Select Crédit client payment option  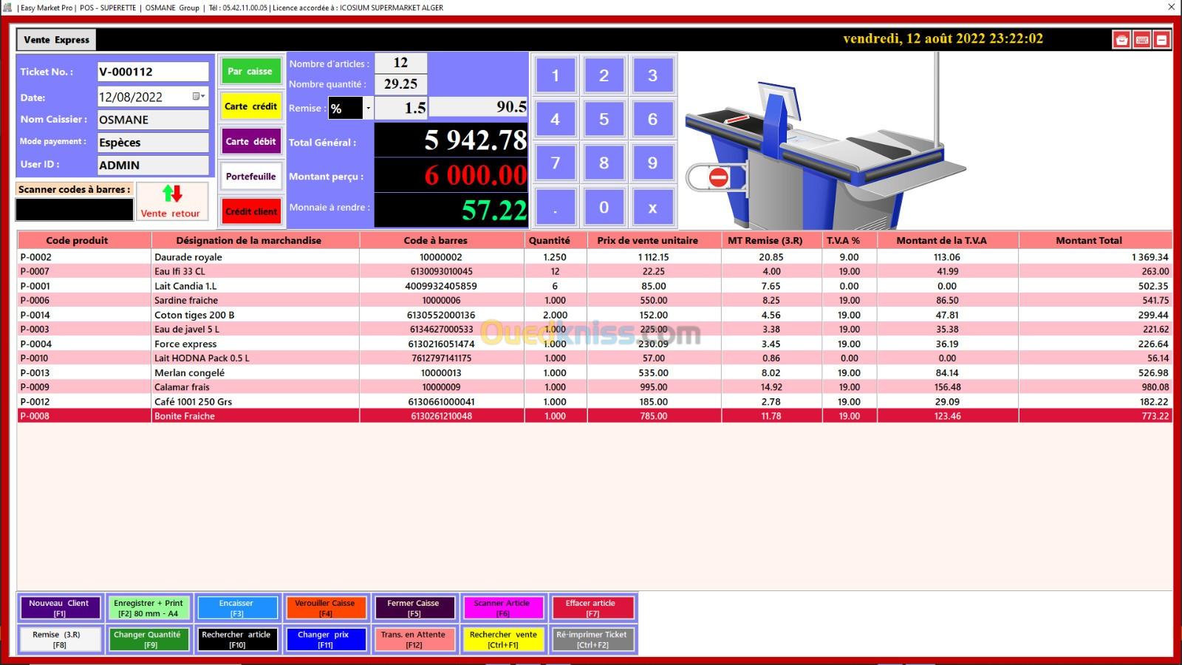coord(250,211)
